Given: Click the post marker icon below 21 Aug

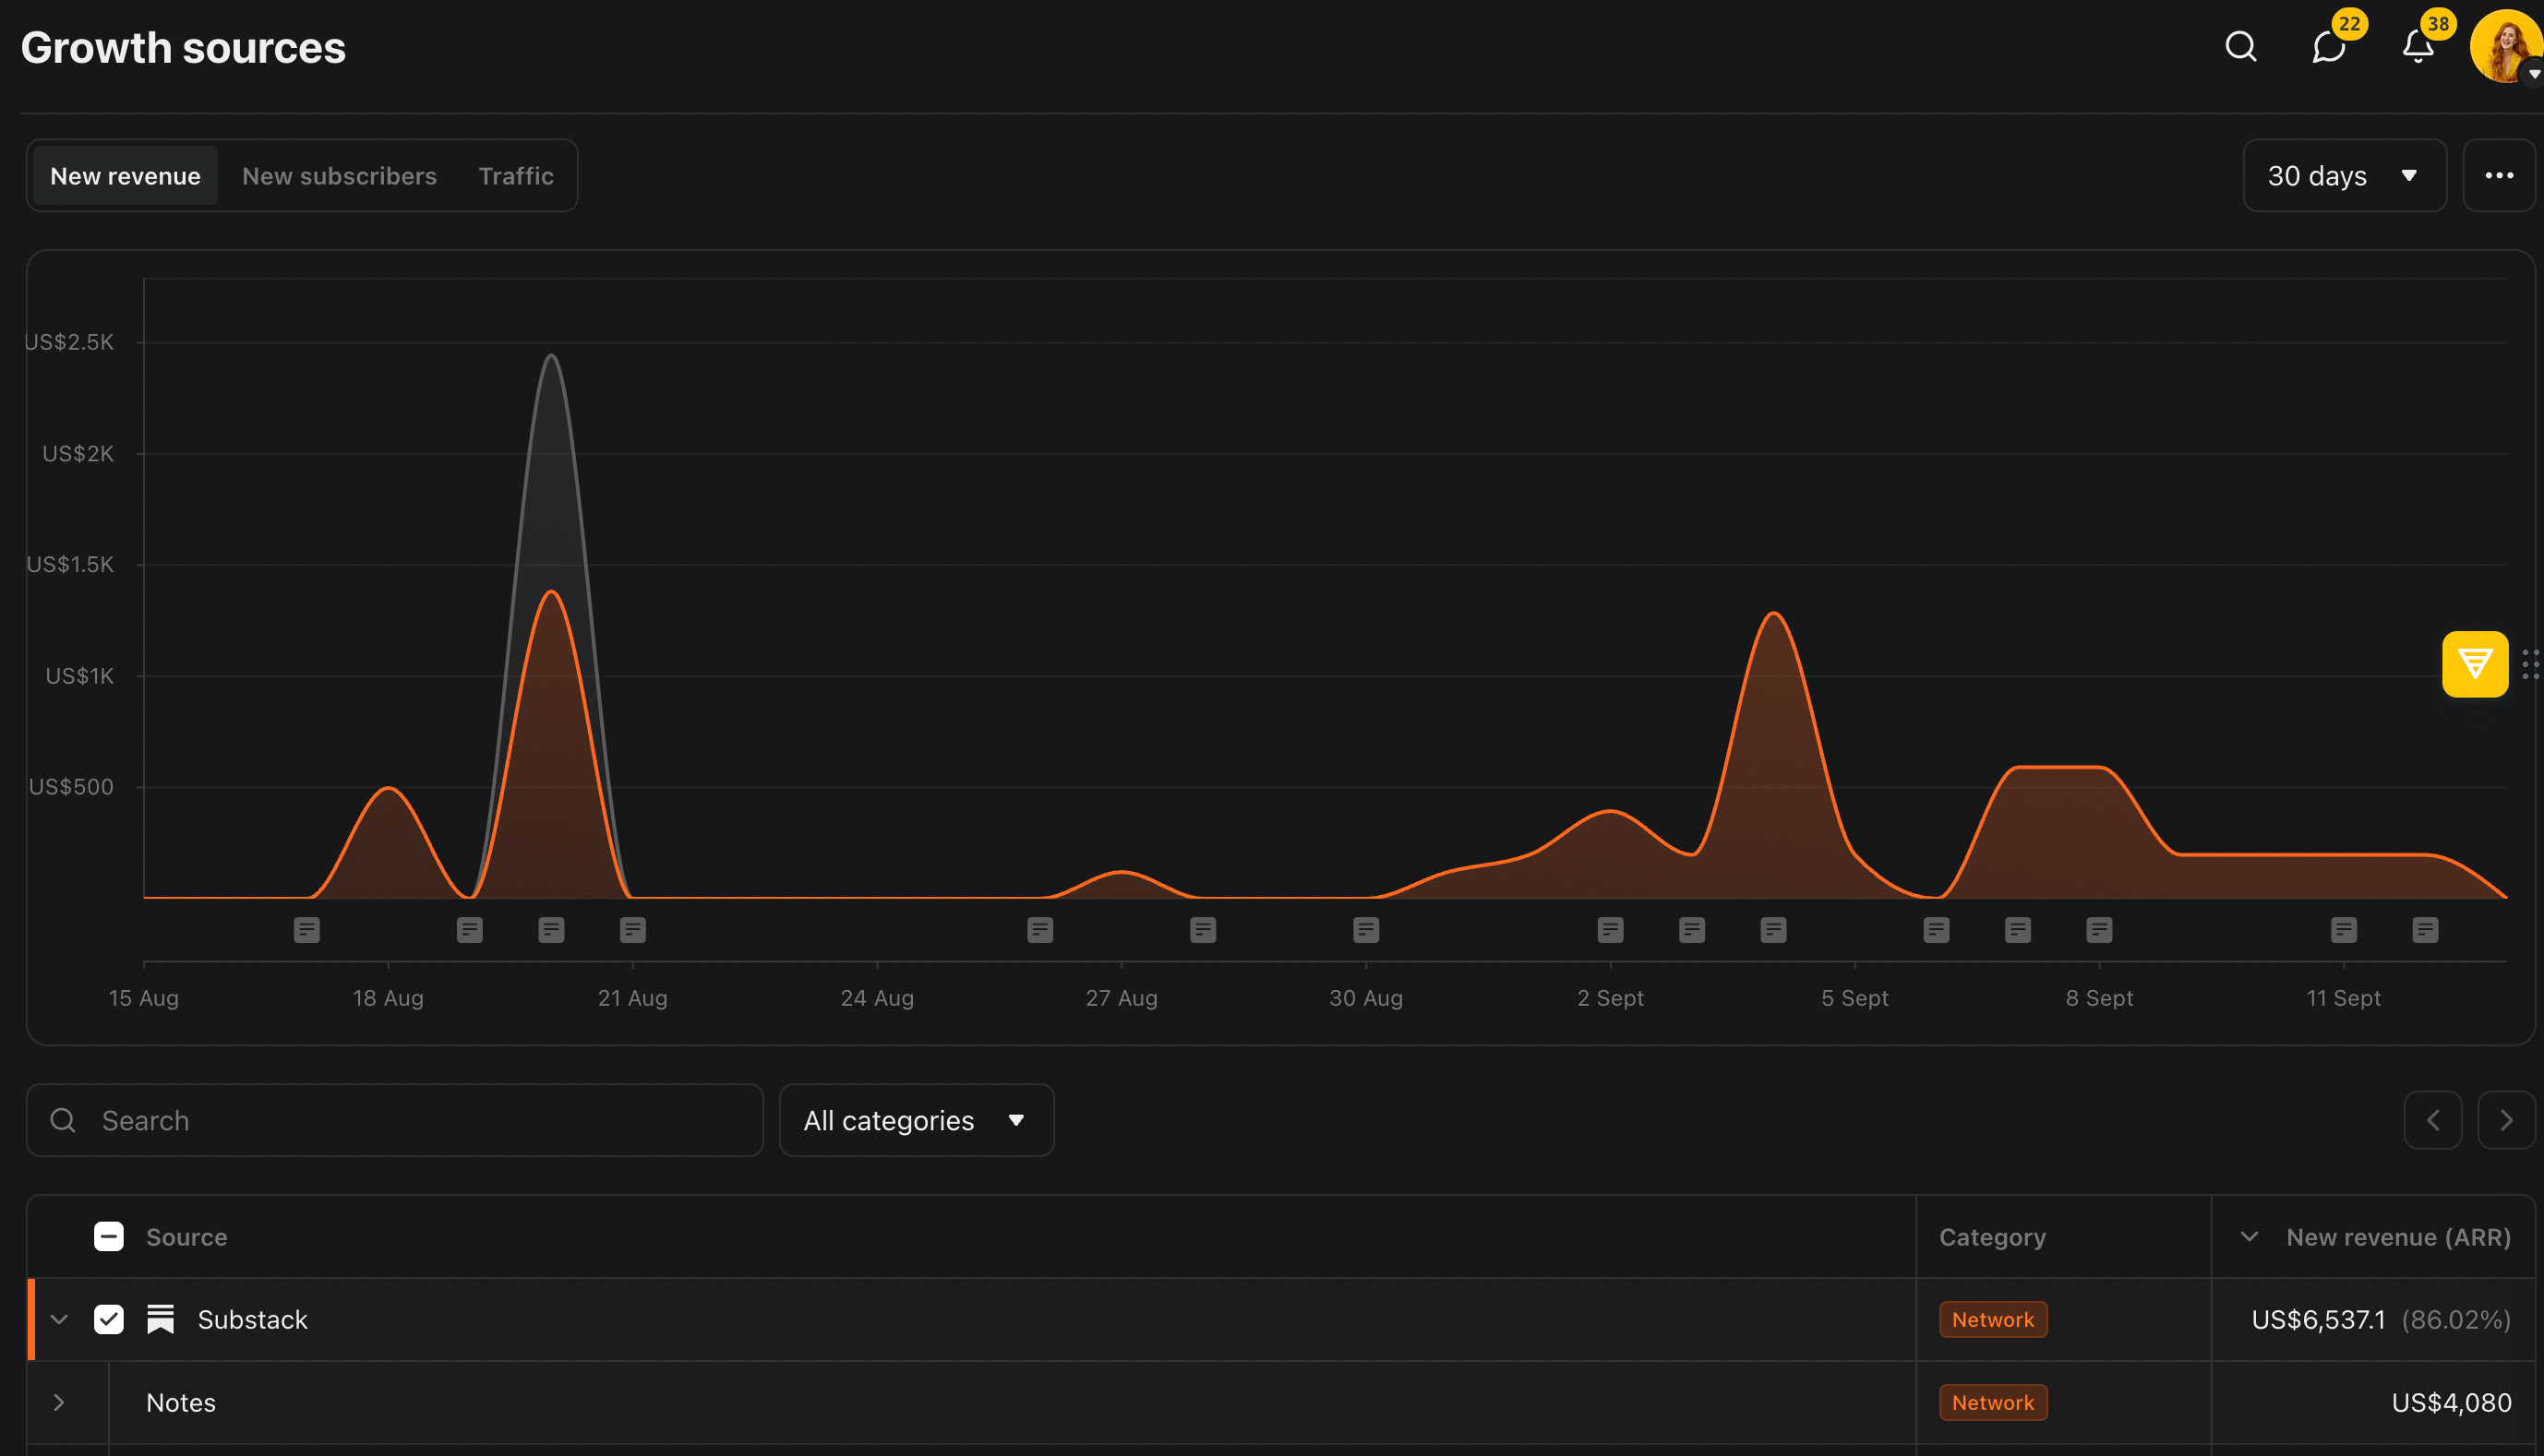Looking at the screenshot, I should click(632, 930).
